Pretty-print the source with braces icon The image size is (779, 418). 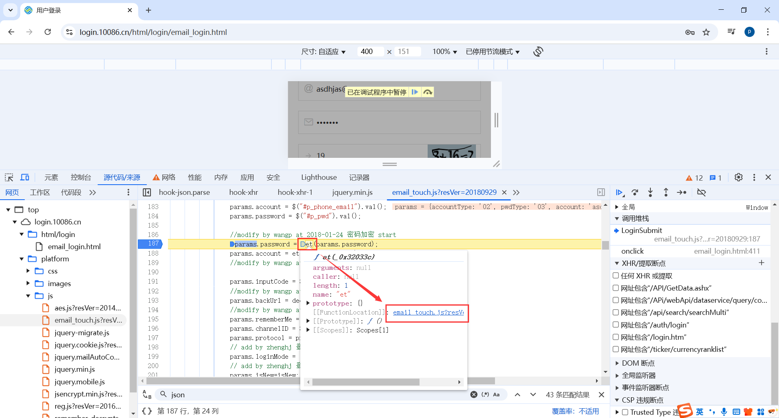tap(147, 411)
